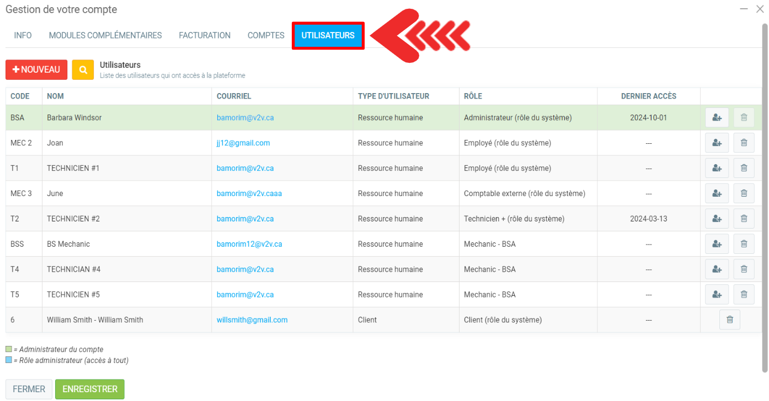The height and width of the screenshot is (401, 769).
Task: Click add-user icon for Barbara Windsor
Action: click(x=717, y=118)
